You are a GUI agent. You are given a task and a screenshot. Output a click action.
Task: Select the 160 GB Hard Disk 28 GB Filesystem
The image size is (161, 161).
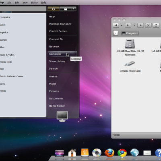tap(130, 47)
